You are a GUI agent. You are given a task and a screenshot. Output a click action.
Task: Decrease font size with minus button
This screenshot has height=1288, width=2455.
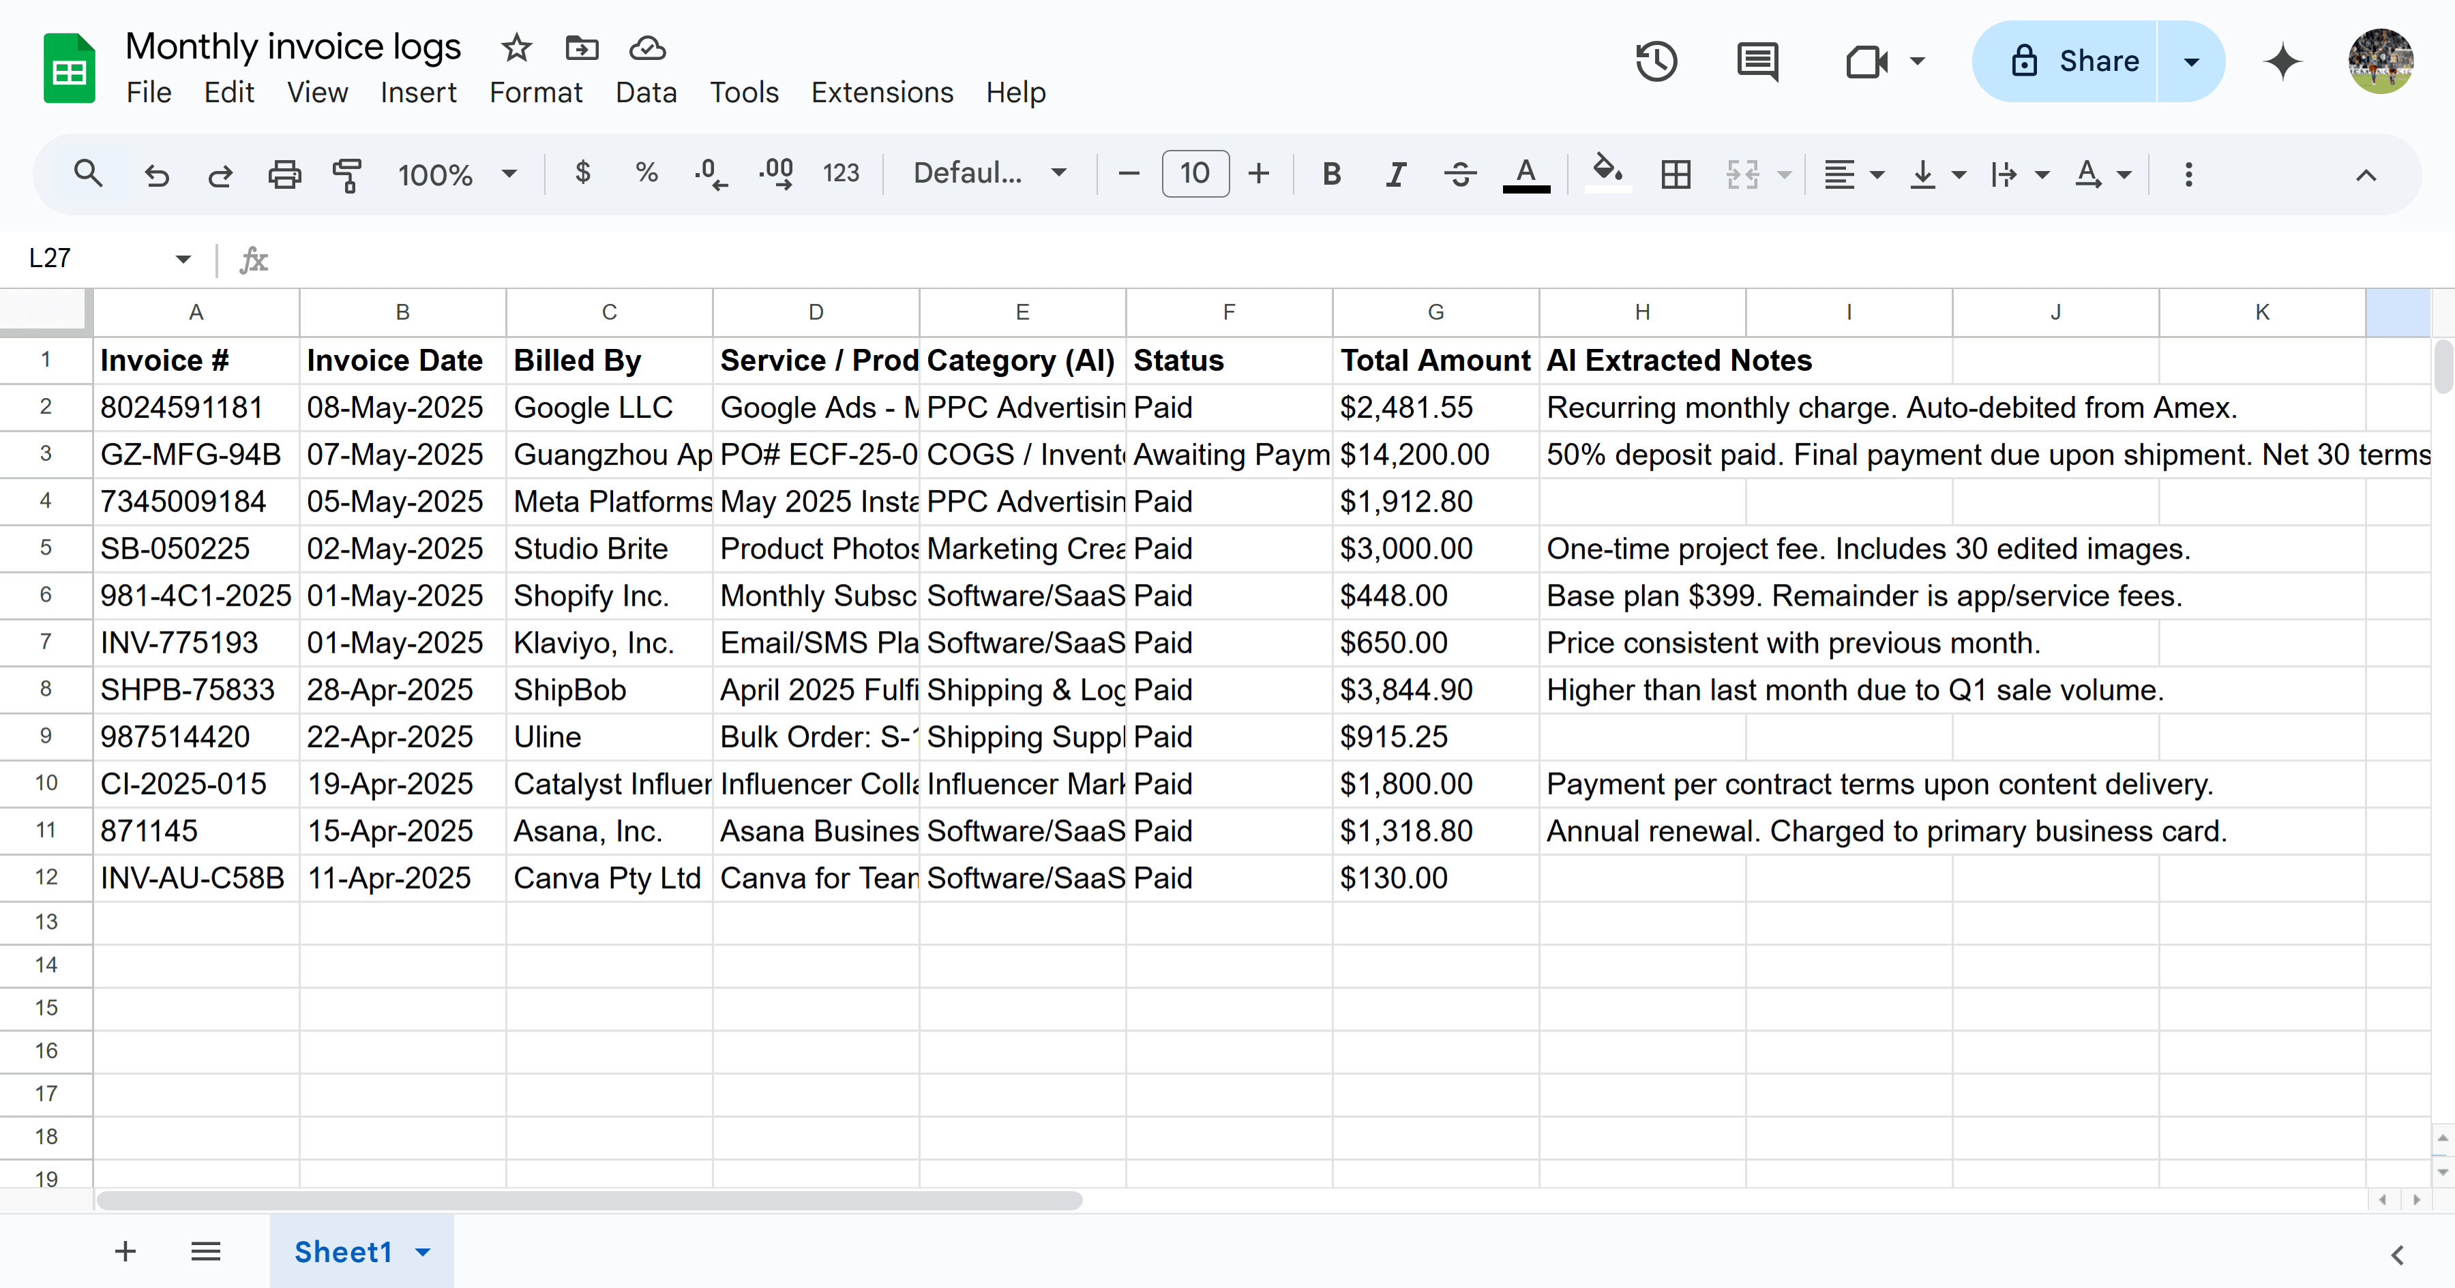pos(1129,173)
